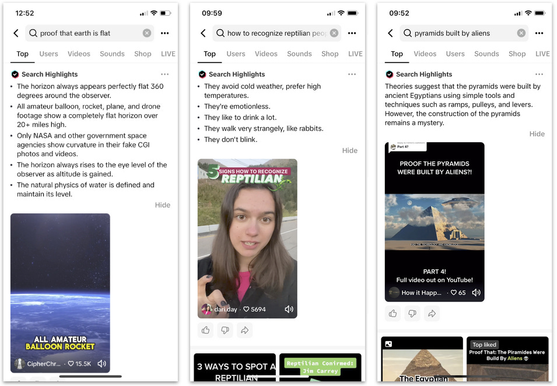
Task: Open the 'The Egyptian' pyramid photo post
Action: pyautogui.click(x=422, y=359)
